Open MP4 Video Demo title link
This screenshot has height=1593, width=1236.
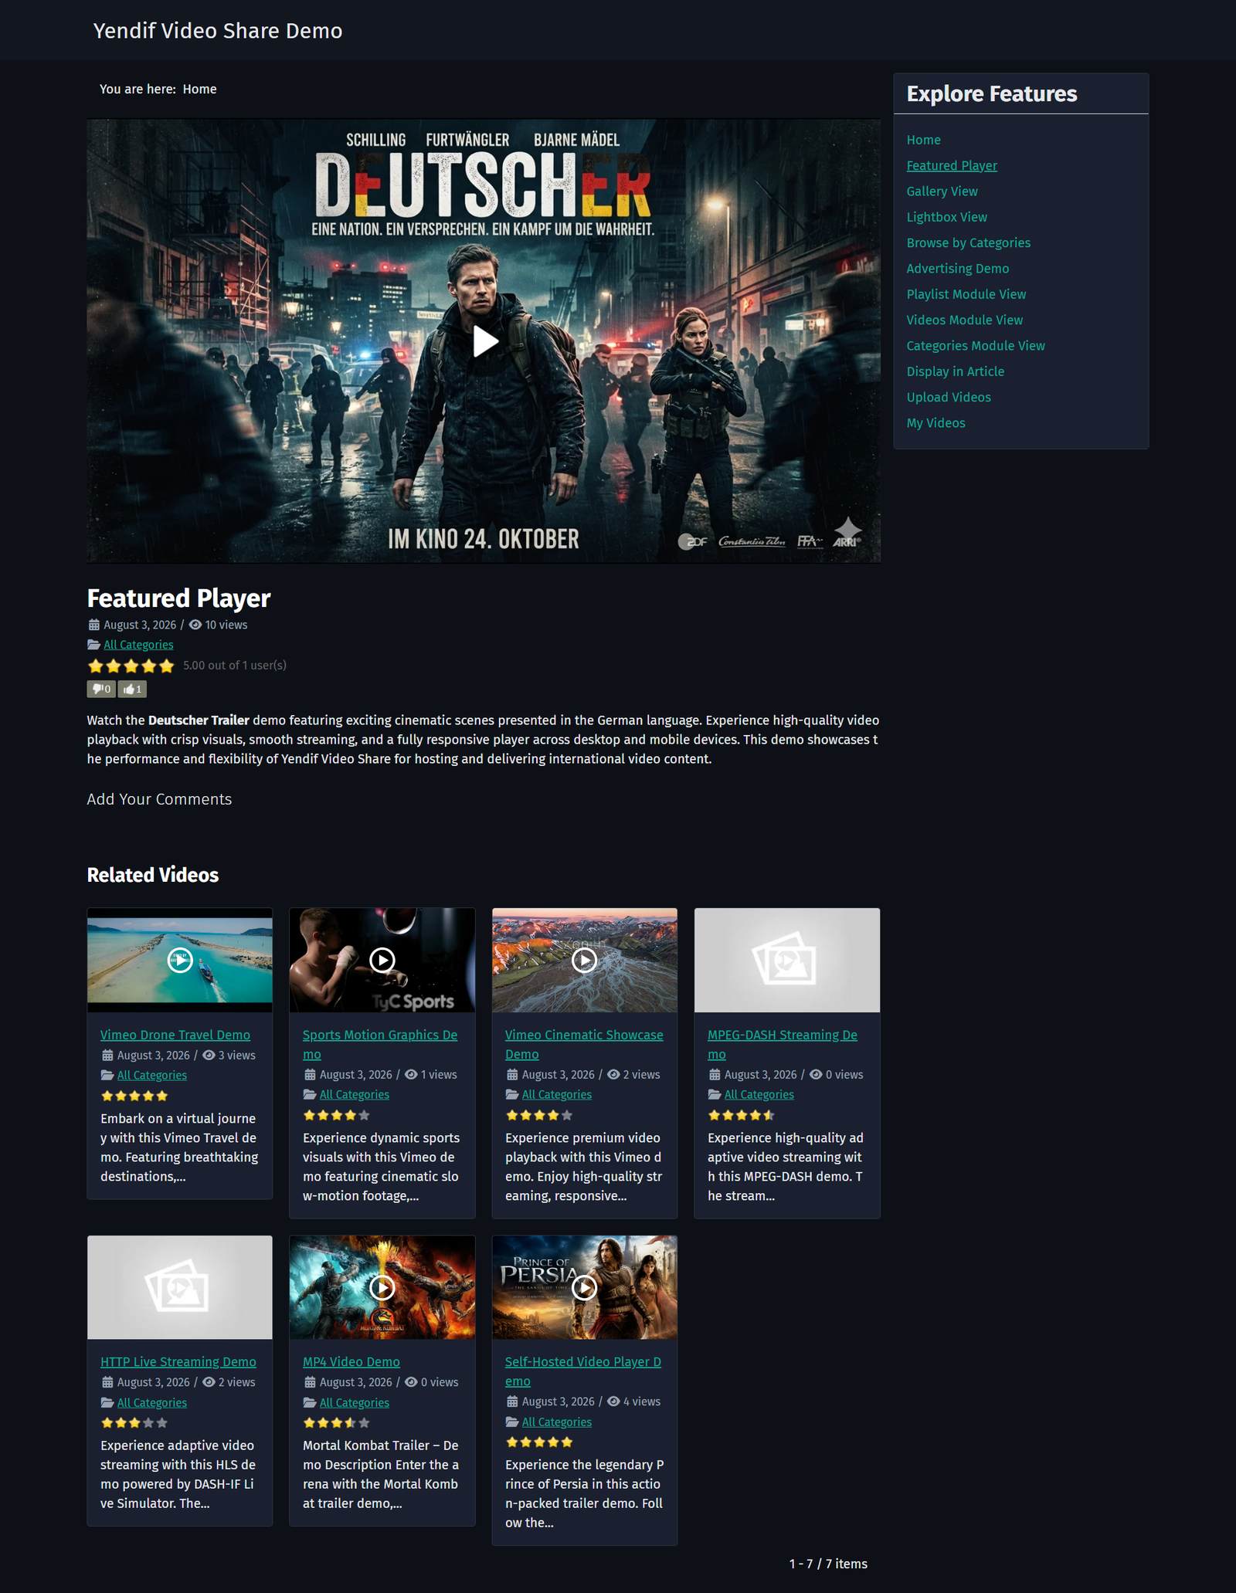click(351, 1362)
